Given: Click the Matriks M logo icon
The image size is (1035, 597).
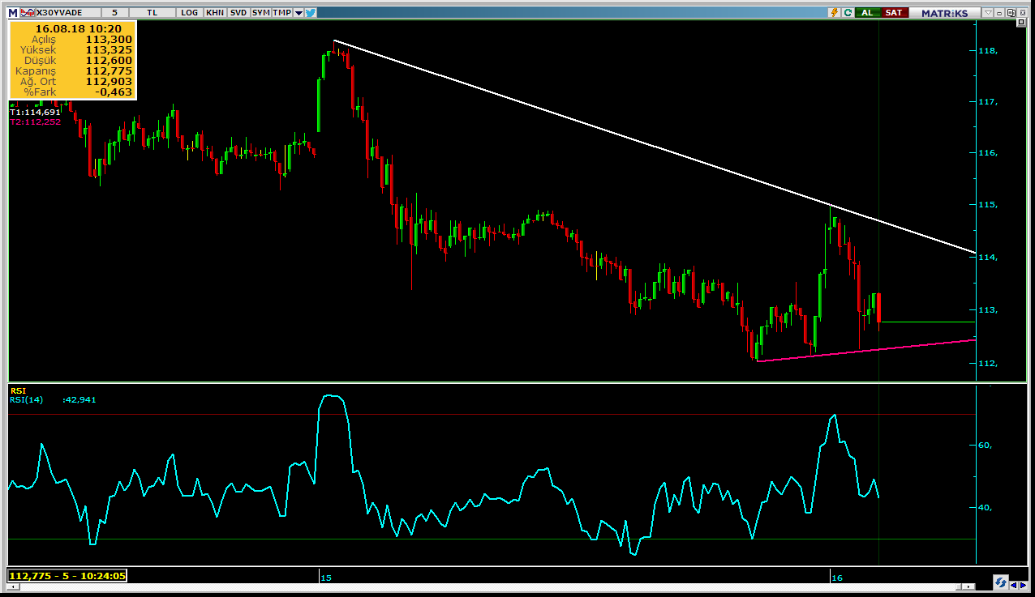Looking at the screenshot, I should [12, 12].
